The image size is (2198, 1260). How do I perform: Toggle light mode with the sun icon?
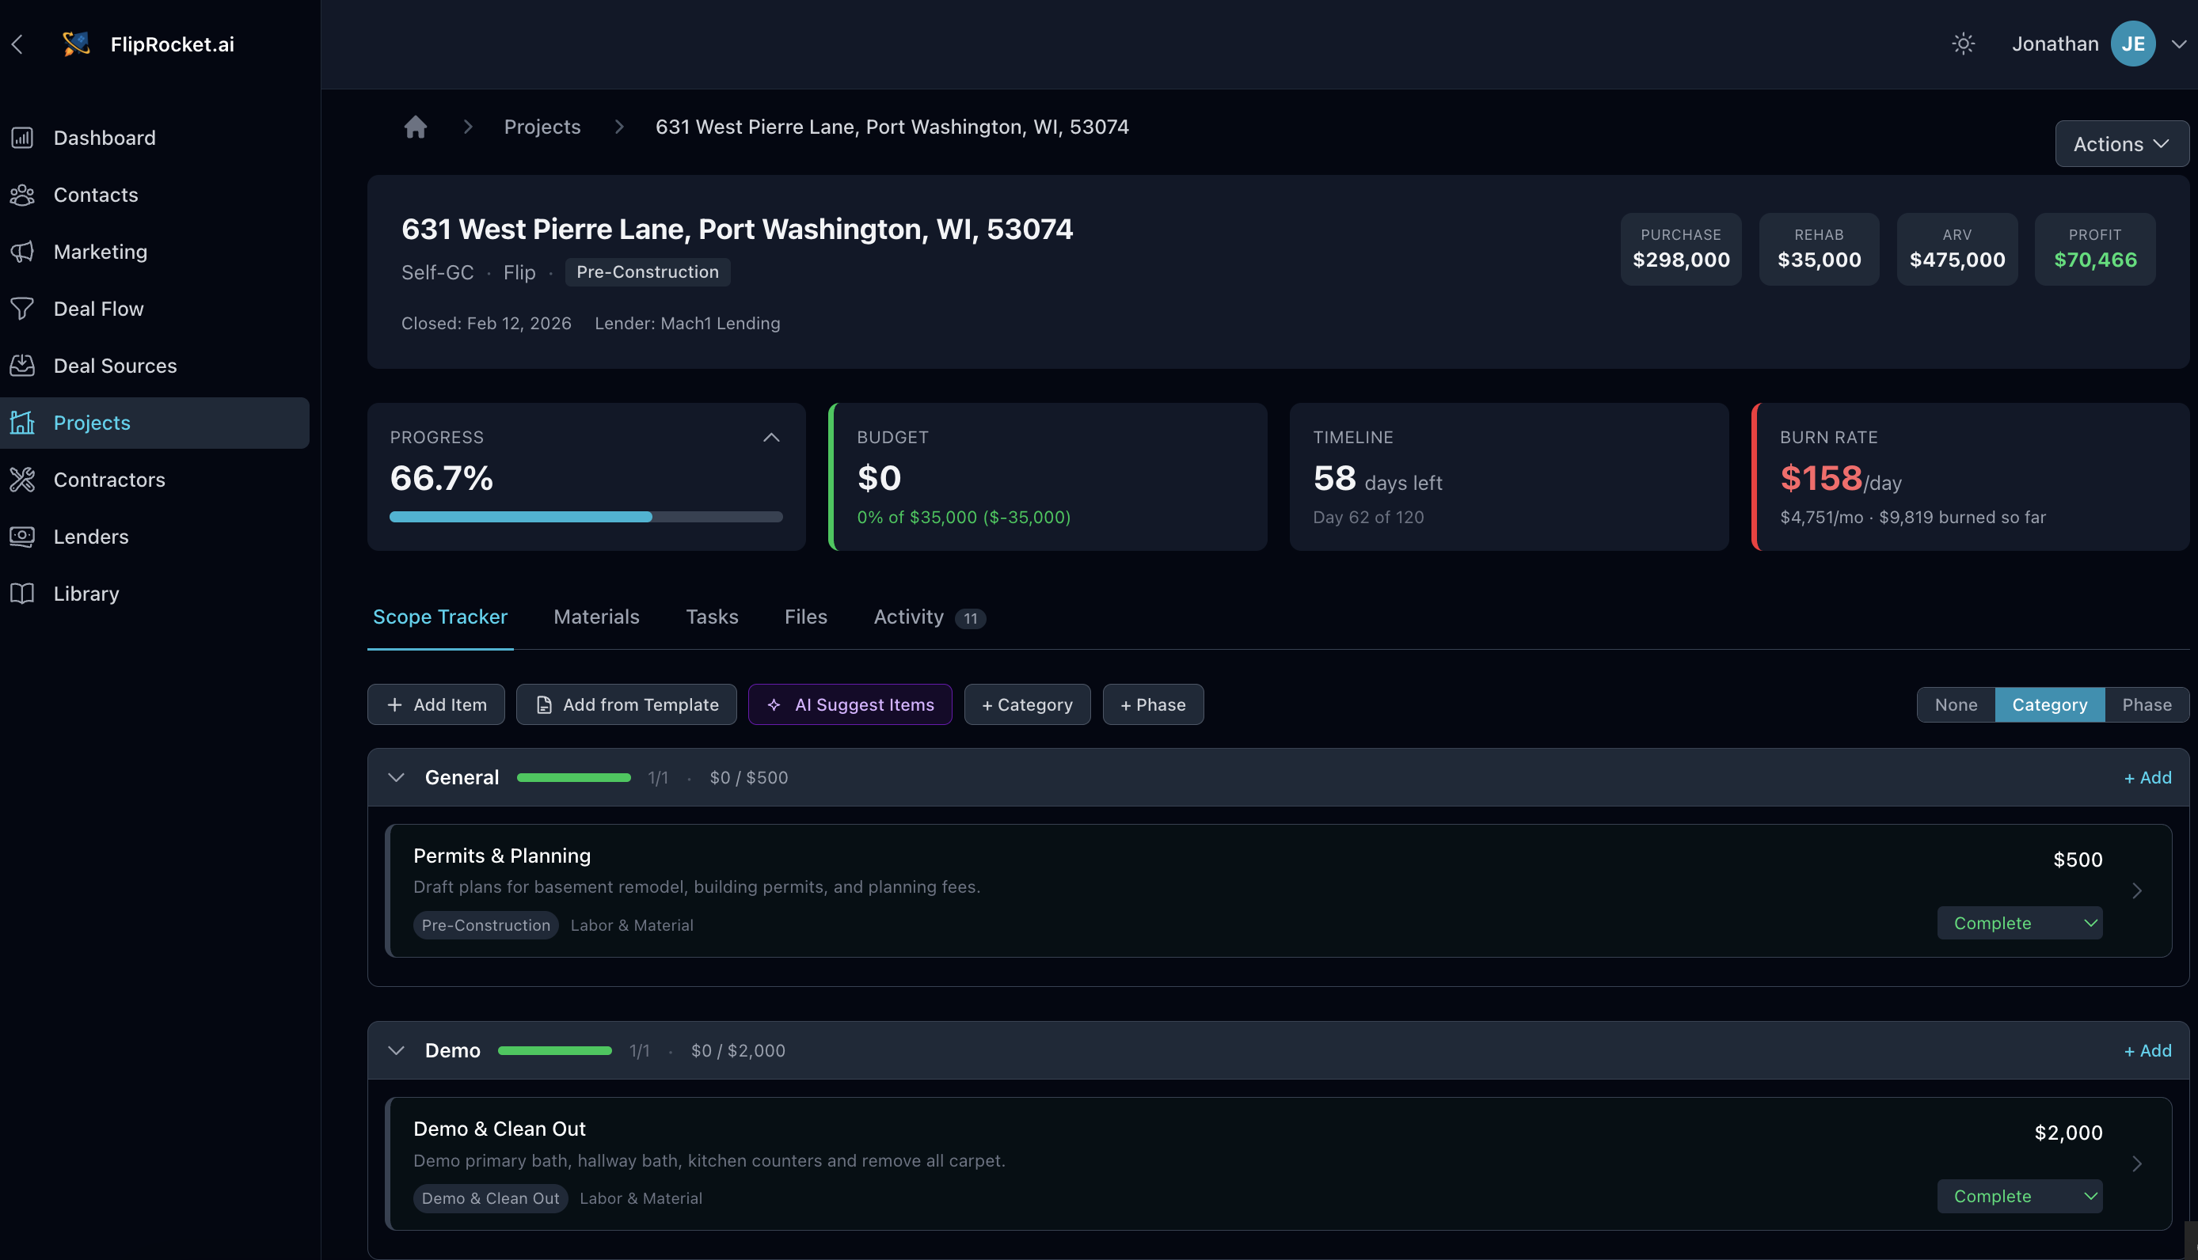pos(1963,44)
